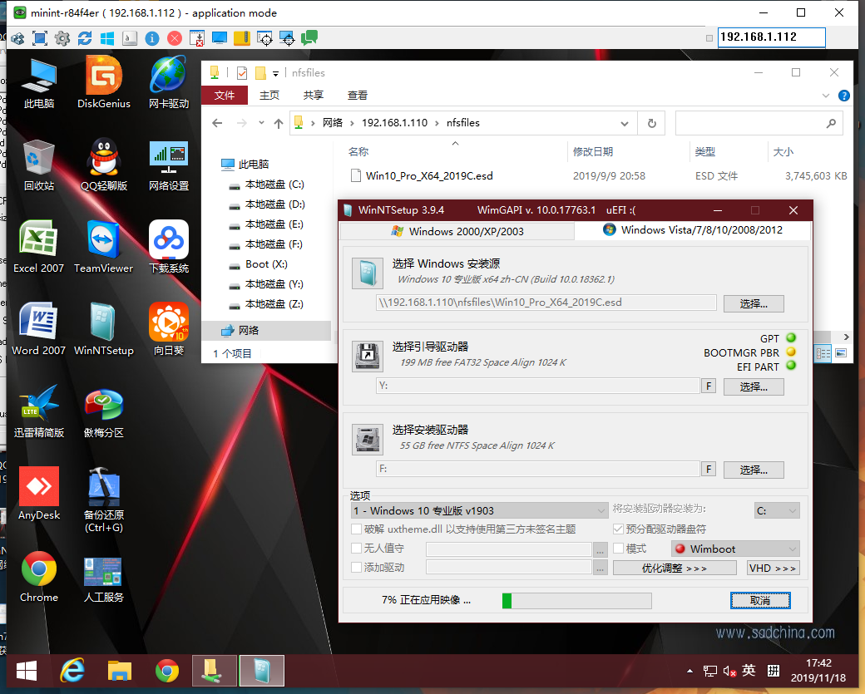This screenshot has height=694, width=865.
Task: Open the Windows 10 专业版 v1903 edition dropdown
Action: click(479, 510)
